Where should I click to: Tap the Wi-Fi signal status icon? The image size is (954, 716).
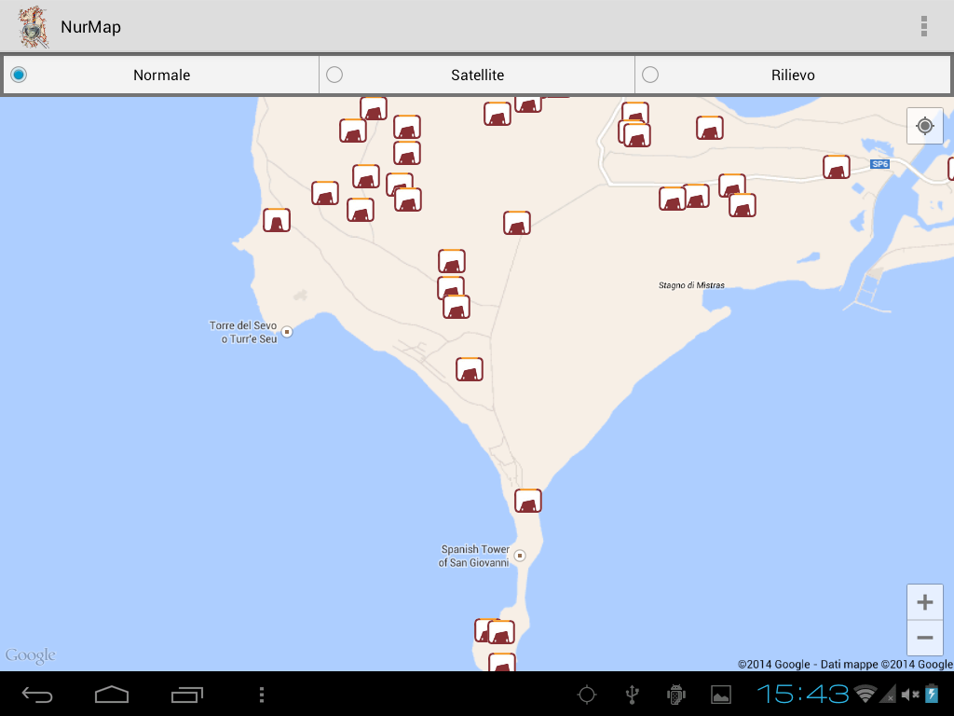pyautogui.click(x=865, y=694)
